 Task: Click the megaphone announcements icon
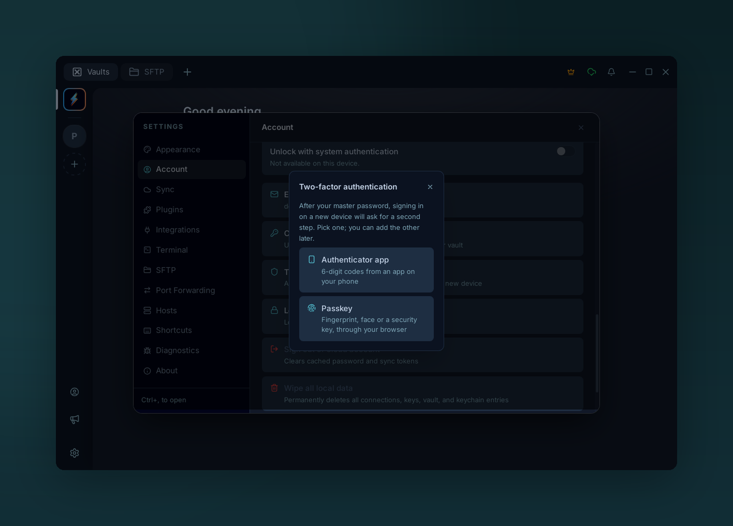tap(75, 419)
